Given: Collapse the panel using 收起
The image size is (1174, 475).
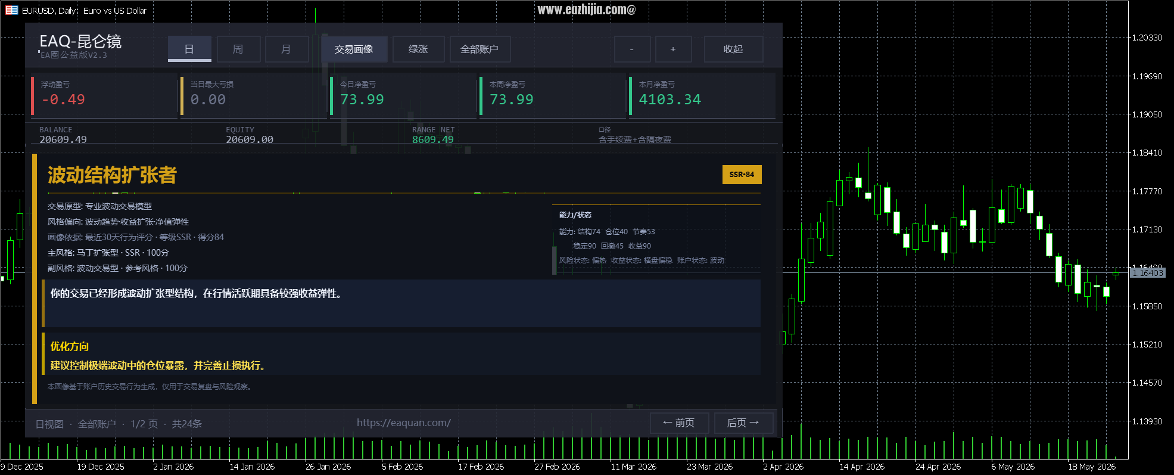Looking at the screenshot, I should tap(733, 49).
